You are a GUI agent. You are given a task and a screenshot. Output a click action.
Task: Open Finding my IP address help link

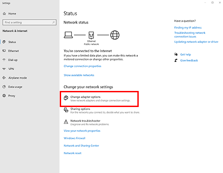[188, 28]
